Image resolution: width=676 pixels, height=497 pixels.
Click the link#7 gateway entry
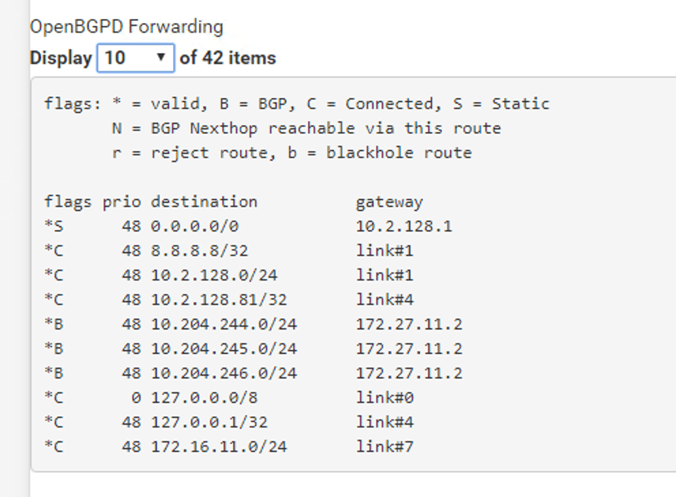click(384, 447)
